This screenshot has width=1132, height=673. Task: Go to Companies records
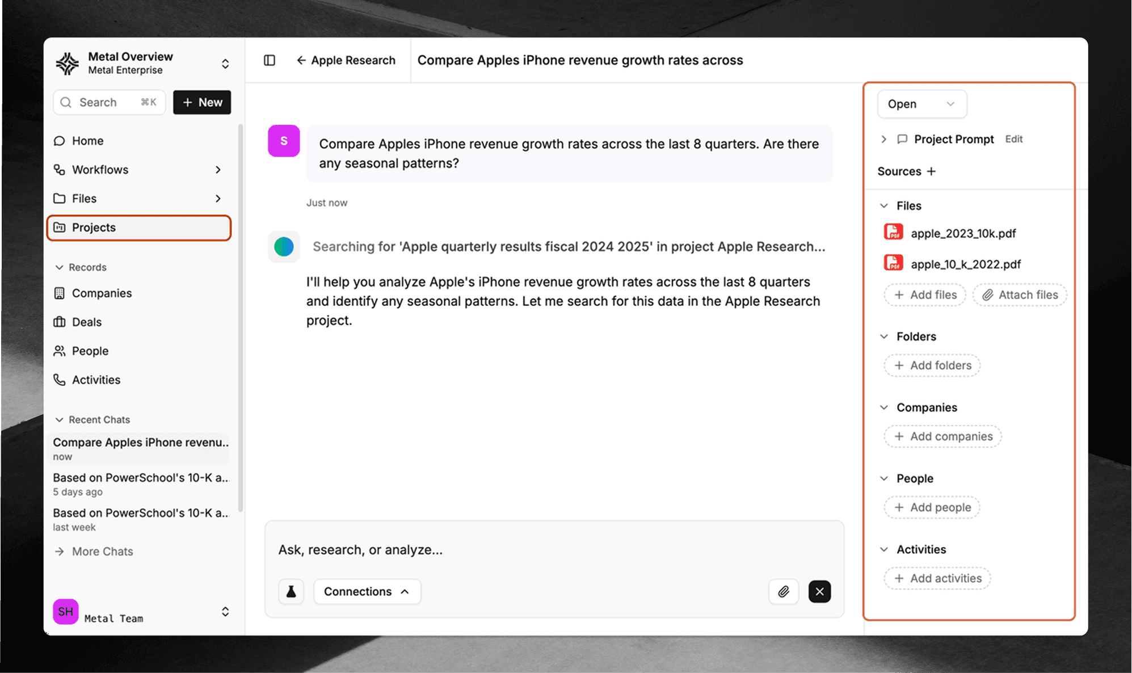tap(102, 293)
